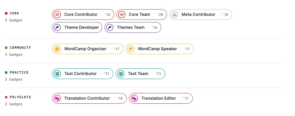This screenshot has height=116, width=295.
Task: Click the '17 year on WordCamp Organizer
Action: click(116, 49)
